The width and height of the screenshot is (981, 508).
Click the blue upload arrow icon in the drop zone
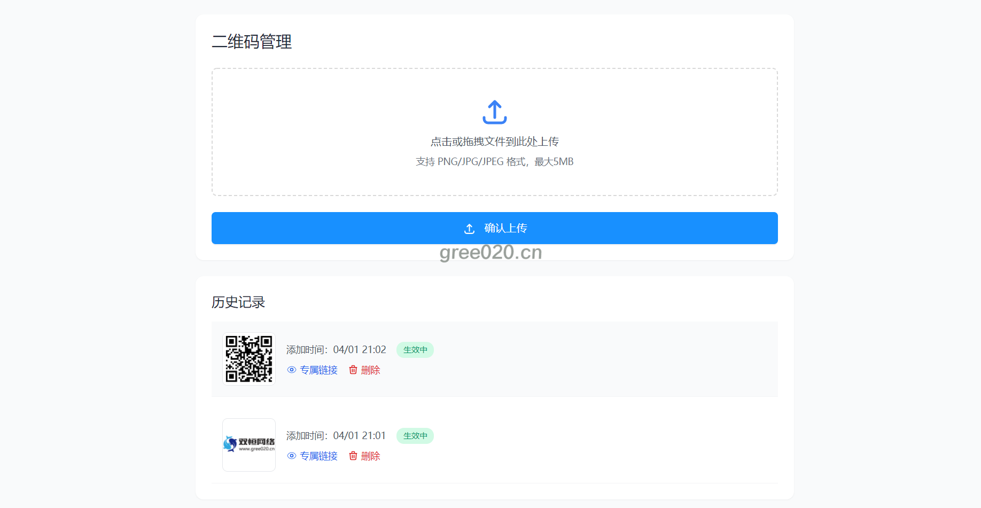[494, 112]
